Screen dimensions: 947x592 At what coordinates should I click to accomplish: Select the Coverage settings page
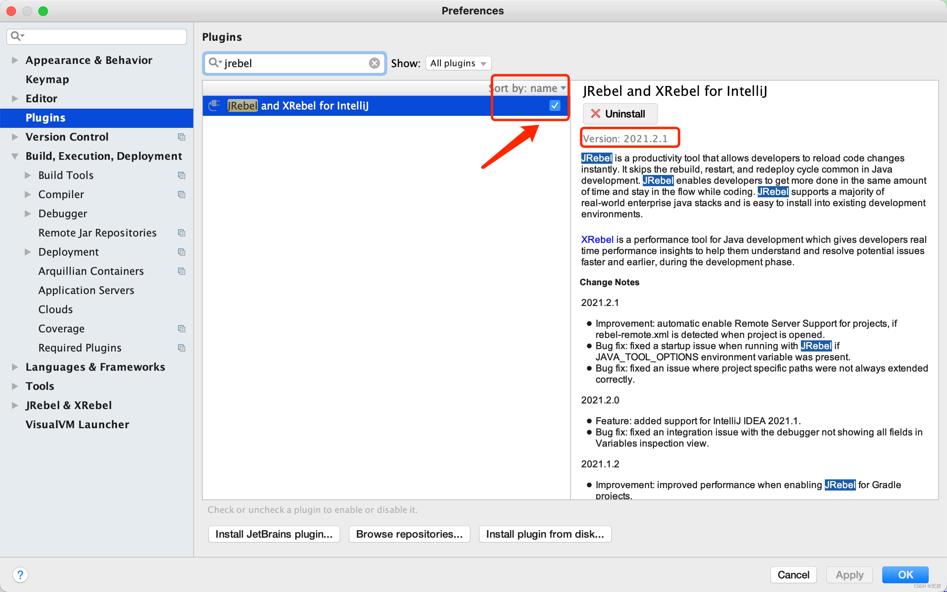click(x=61, y=329)
